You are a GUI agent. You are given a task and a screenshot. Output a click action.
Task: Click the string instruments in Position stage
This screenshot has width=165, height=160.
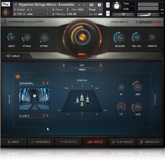click(x=82, y=99)
